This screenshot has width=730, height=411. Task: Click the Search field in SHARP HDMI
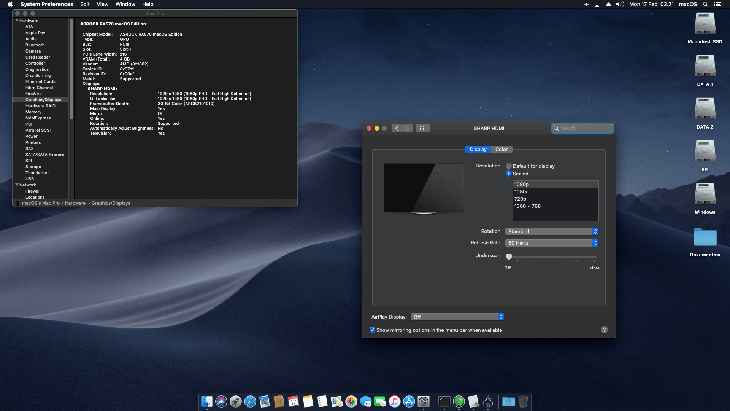(x=582, y=128)
